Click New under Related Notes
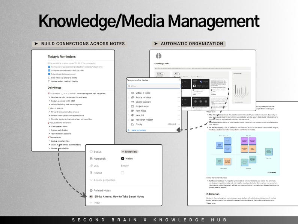This screenshot has width=298, height=224. 97,203
